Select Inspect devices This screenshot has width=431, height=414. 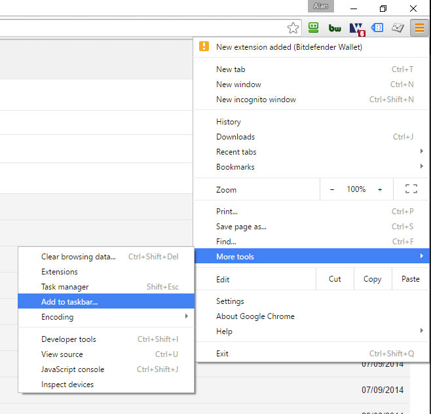click(x=106, y=385)
